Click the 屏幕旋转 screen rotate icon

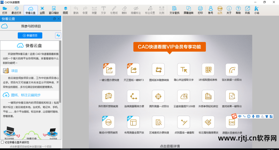[x=189, y=10]
